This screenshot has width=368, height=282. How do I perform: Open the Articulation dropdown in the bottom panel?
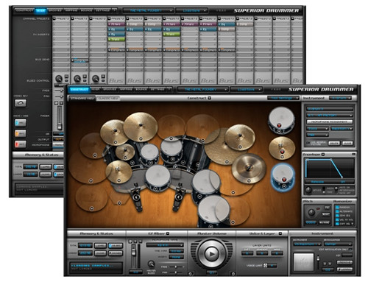click(x=338, y=244)
